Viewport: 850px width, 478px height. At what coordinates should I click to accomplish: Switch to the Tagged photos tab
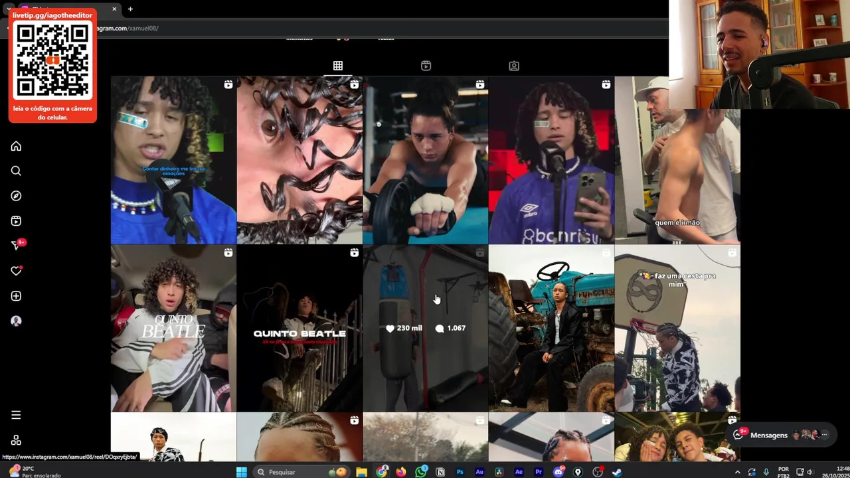[x=514, y=66]
